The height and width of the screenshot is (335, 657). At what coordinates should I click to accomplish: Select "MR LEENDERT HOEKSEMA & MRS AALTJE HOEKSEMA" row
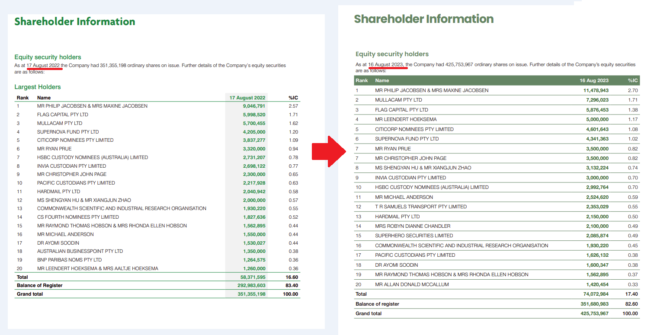click(157, 268)
